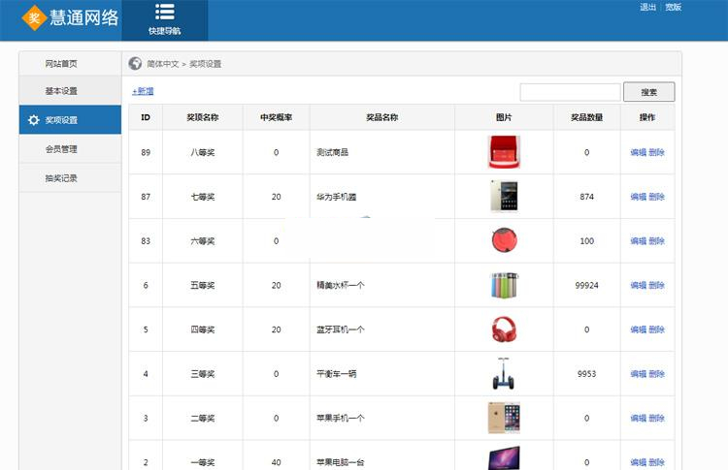Click 编辑 for the 八等奖 row

(x=638, y=152)
